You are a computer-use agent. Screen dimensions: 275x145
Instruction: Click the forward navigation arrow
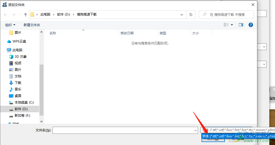pos(14,15)
